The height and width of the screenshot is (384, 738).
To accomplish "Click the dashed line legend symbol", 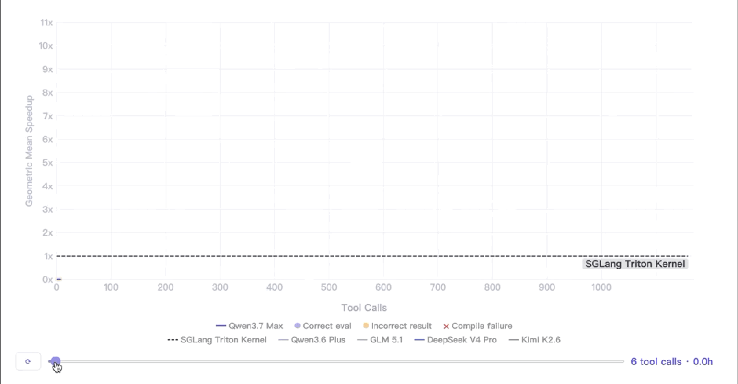I will [173, 340].
